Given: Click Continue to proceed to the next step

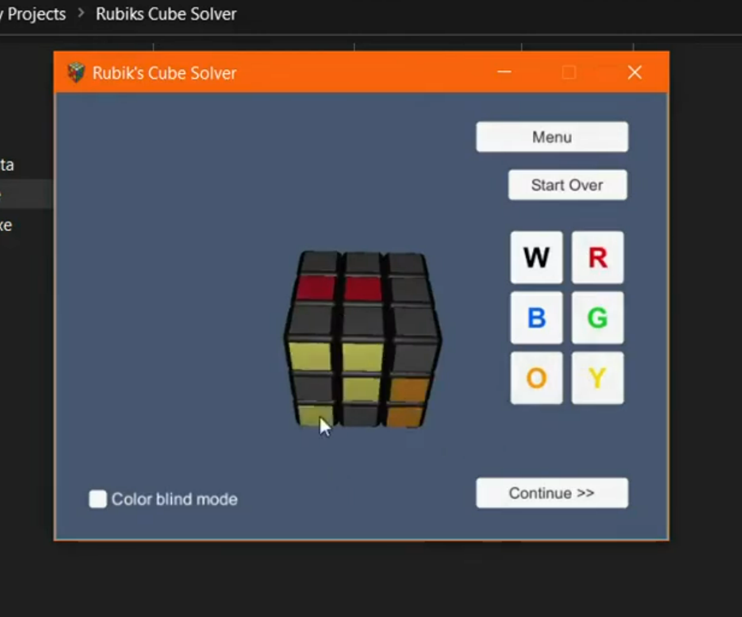Looking at the screenshot, I should point(552,493).
